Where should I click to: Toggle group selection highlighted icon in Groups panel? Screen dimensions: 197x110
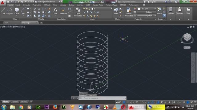(x=164, y=16)
